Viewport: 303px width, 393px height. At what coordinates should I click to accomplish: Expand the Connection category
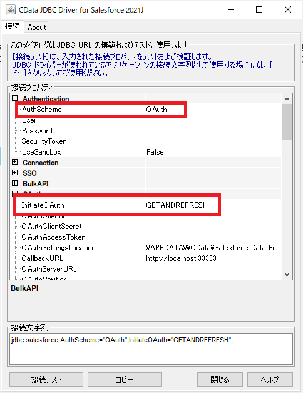point(15,162)
